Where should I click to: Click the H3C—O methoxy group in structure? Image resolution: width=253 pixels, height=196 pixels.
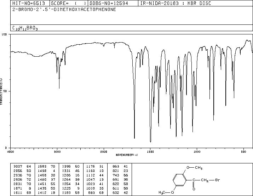click(166, 192)
